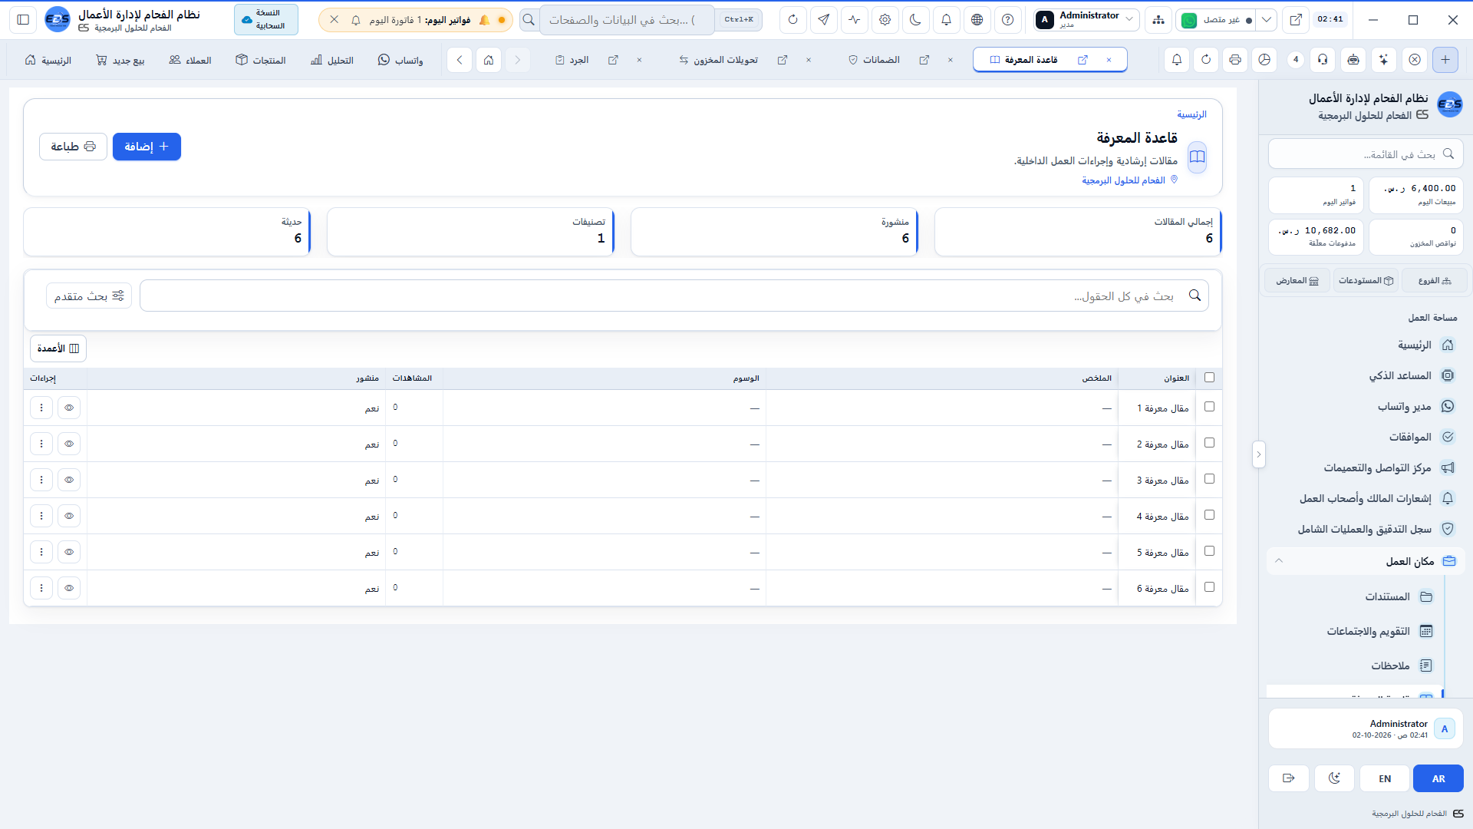1473x829 pixels.
Task: Select checkbox for مقال معرفة 1
Action: (x=1210, y=407)
